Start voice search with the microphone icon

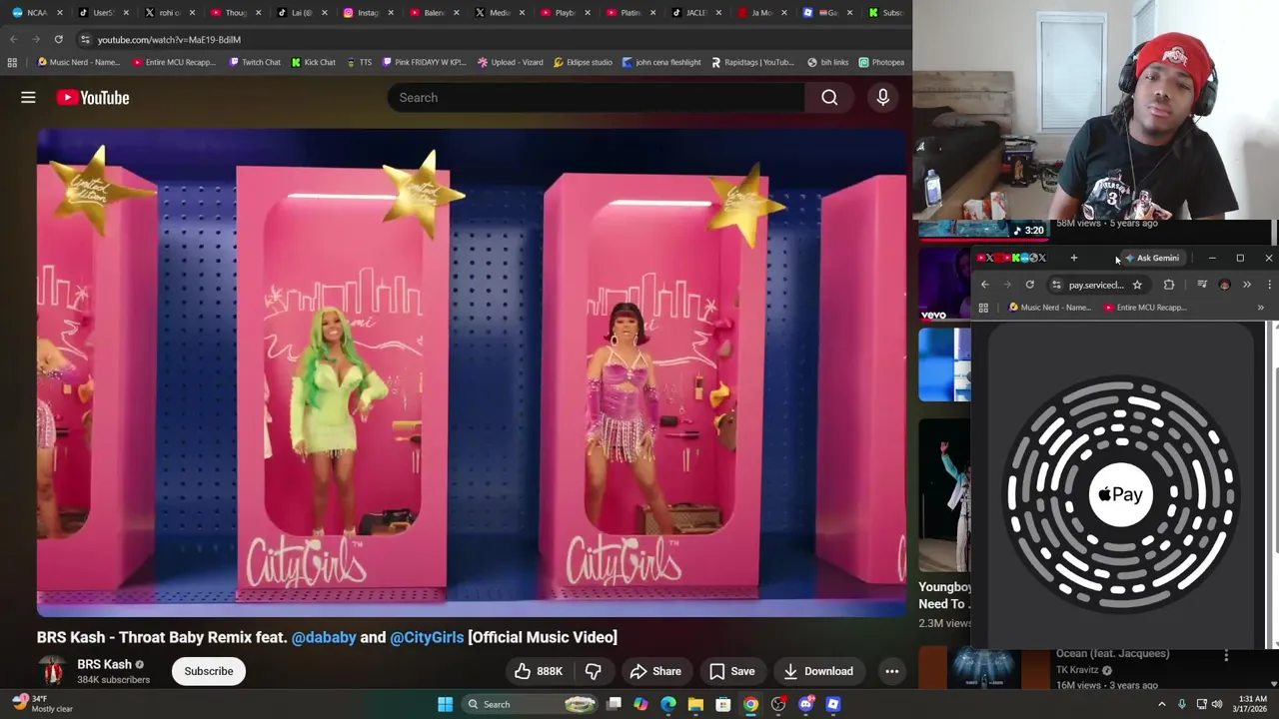[x=882, y=97]
